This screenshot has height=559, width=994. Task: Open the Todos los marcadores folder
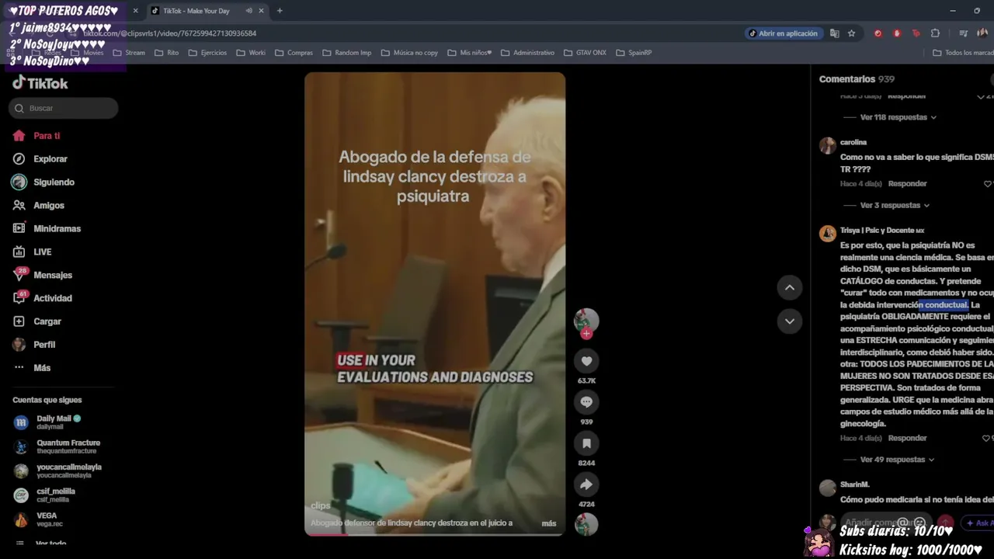(963, 53)
